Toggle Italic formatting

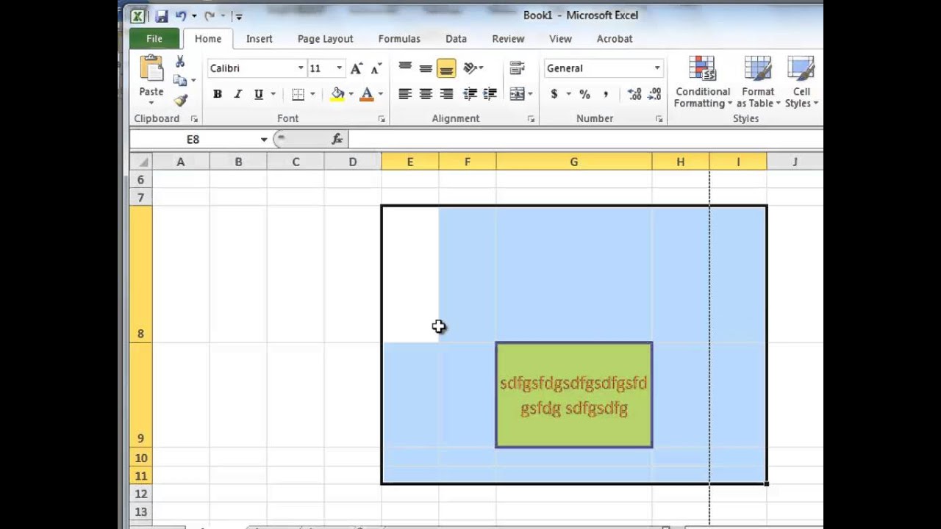tap(237, 94)
